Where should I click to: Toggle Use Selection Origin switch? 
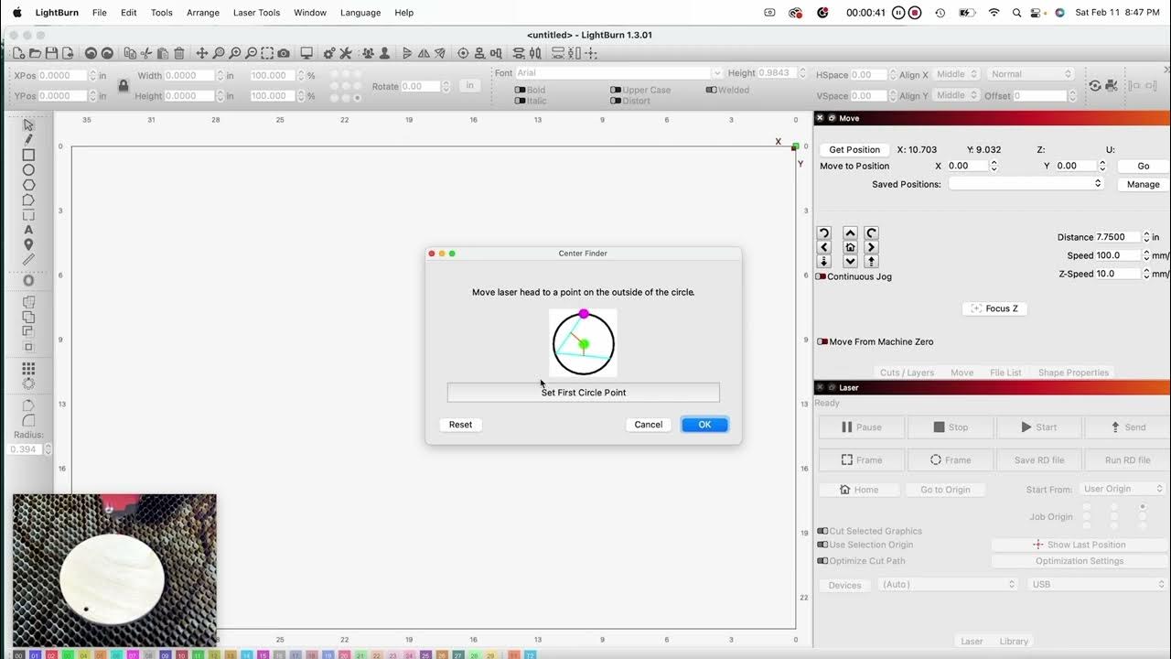pyautogui.click(x=822, y=545)
